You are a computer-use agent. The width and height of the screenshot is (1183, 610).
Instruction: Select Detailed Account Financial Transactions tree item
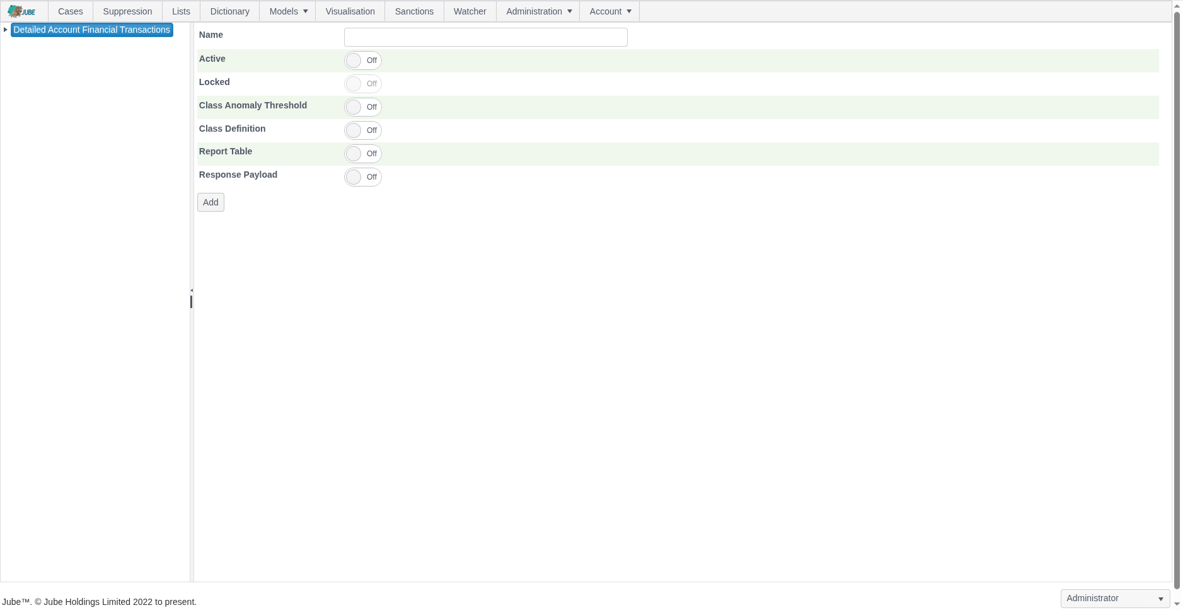point(92,30)
